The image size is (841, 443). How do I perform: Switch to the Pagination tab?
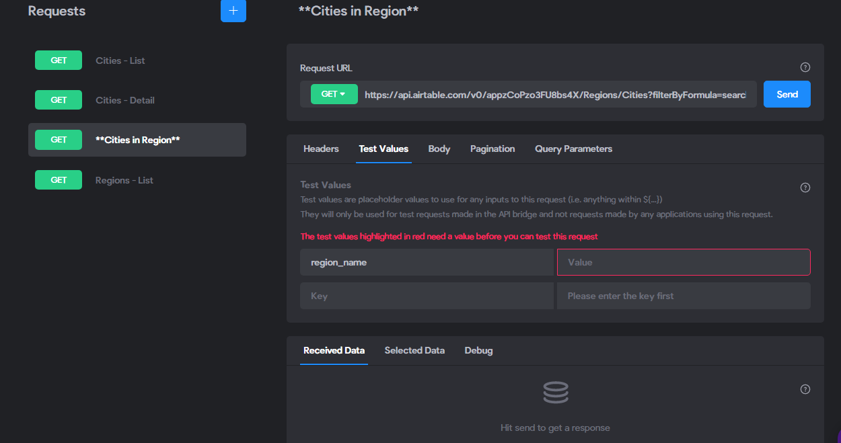(492, 149)
